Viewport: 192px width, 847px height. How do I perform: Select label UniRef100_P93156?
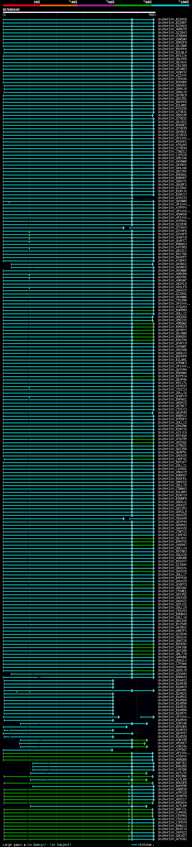click(x=172, y=108)
